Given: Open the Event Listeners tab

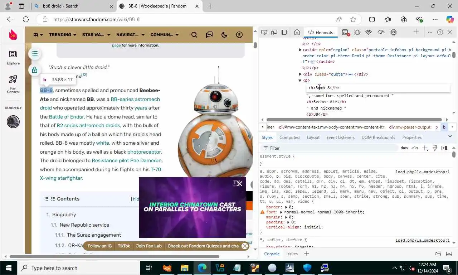Looking at the screenshot, I should click(x=340, y=137).
